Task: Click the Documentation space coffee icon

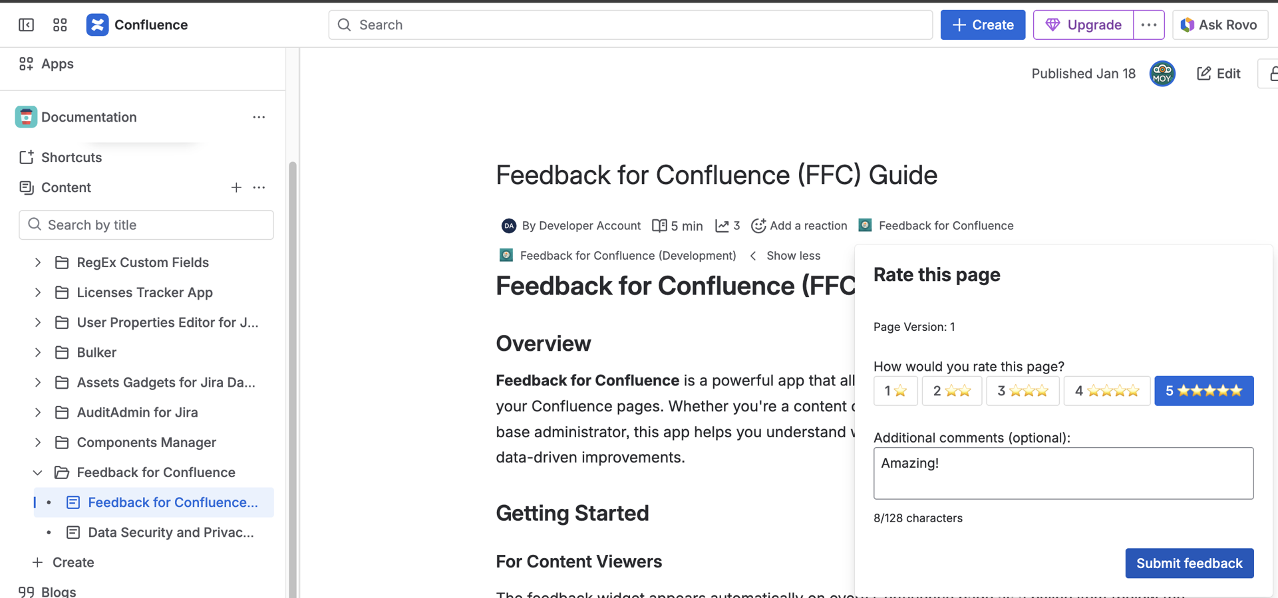Action: point(25,116)
